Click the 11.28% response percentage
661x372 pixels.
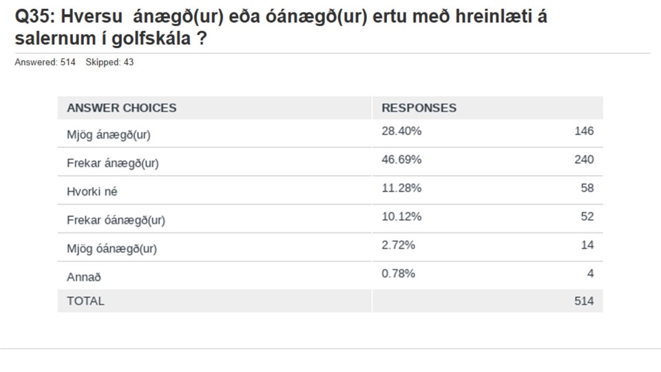click(x=401, y=188)
